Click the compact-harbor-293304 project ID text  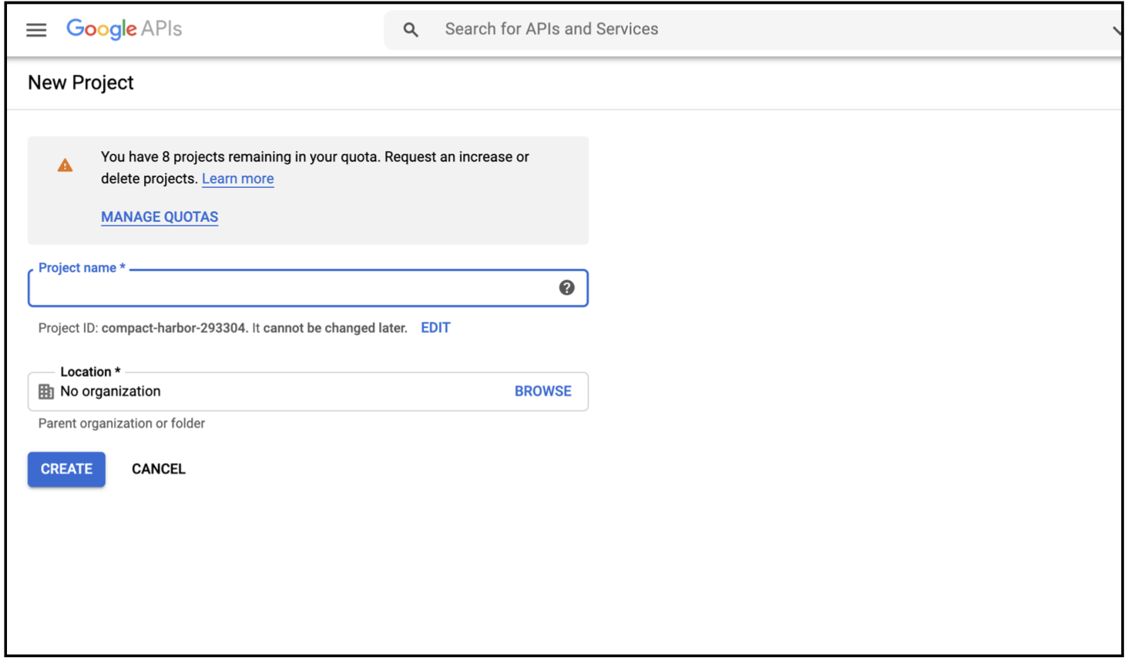click(x=173, y=328)
